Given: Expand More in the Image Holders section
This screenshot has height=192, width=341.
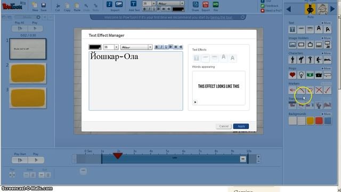Looking at the screenshot, I should tap(326, 38).
